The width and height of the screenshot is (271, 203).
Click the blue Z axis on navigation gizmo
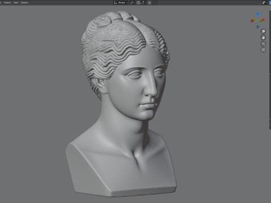pos(257,14)
